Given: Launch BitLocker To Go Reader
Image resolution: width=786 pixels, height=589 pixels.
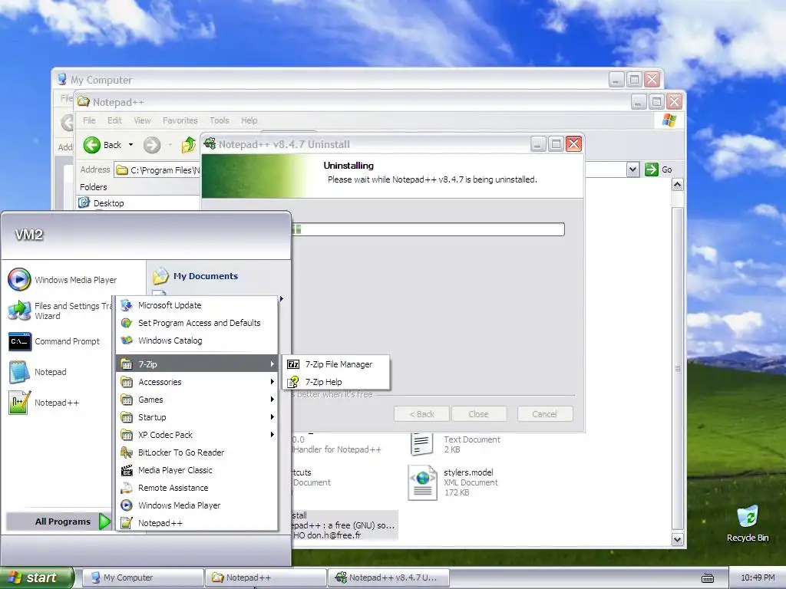Looking at the screenshot, I should click(x=197, y=452).
